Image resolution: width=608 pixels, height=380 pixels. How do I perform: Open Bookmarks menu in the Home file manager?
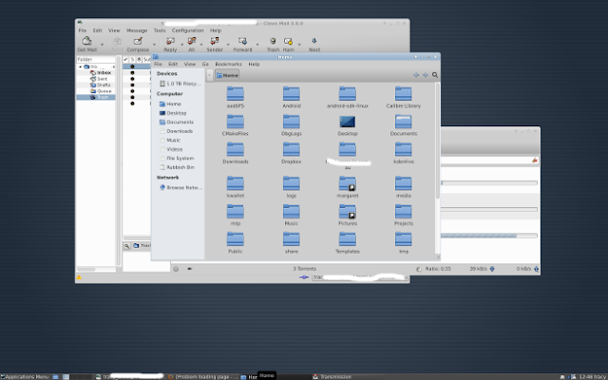pos(228,64)
